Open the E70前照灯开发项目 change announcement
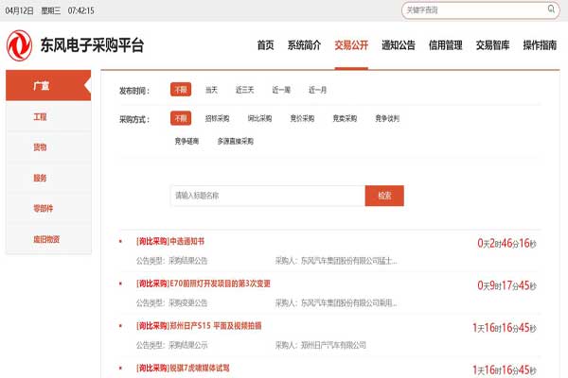This screenshot has width=568, height=378. coord(204,283)
